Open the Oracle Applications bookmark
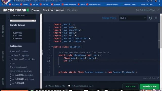This screenshot has width=162, height=91. (69, 5)
